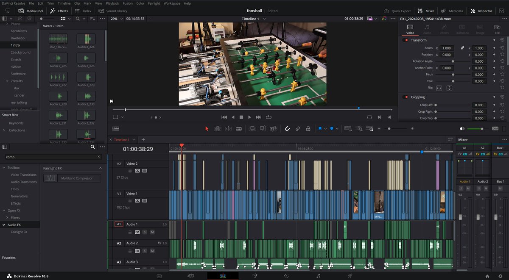Disable the Cropping section toggle
This screenshot has width=509, height=280.
405,97
